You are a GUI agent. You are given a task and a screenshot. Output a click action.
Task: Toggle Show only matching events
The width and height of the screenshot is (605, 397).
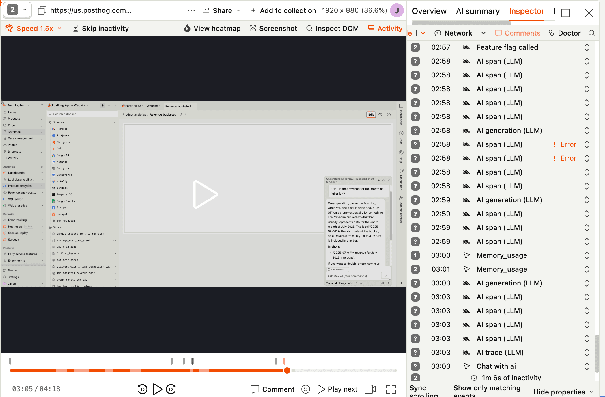(x=487, y=391)
